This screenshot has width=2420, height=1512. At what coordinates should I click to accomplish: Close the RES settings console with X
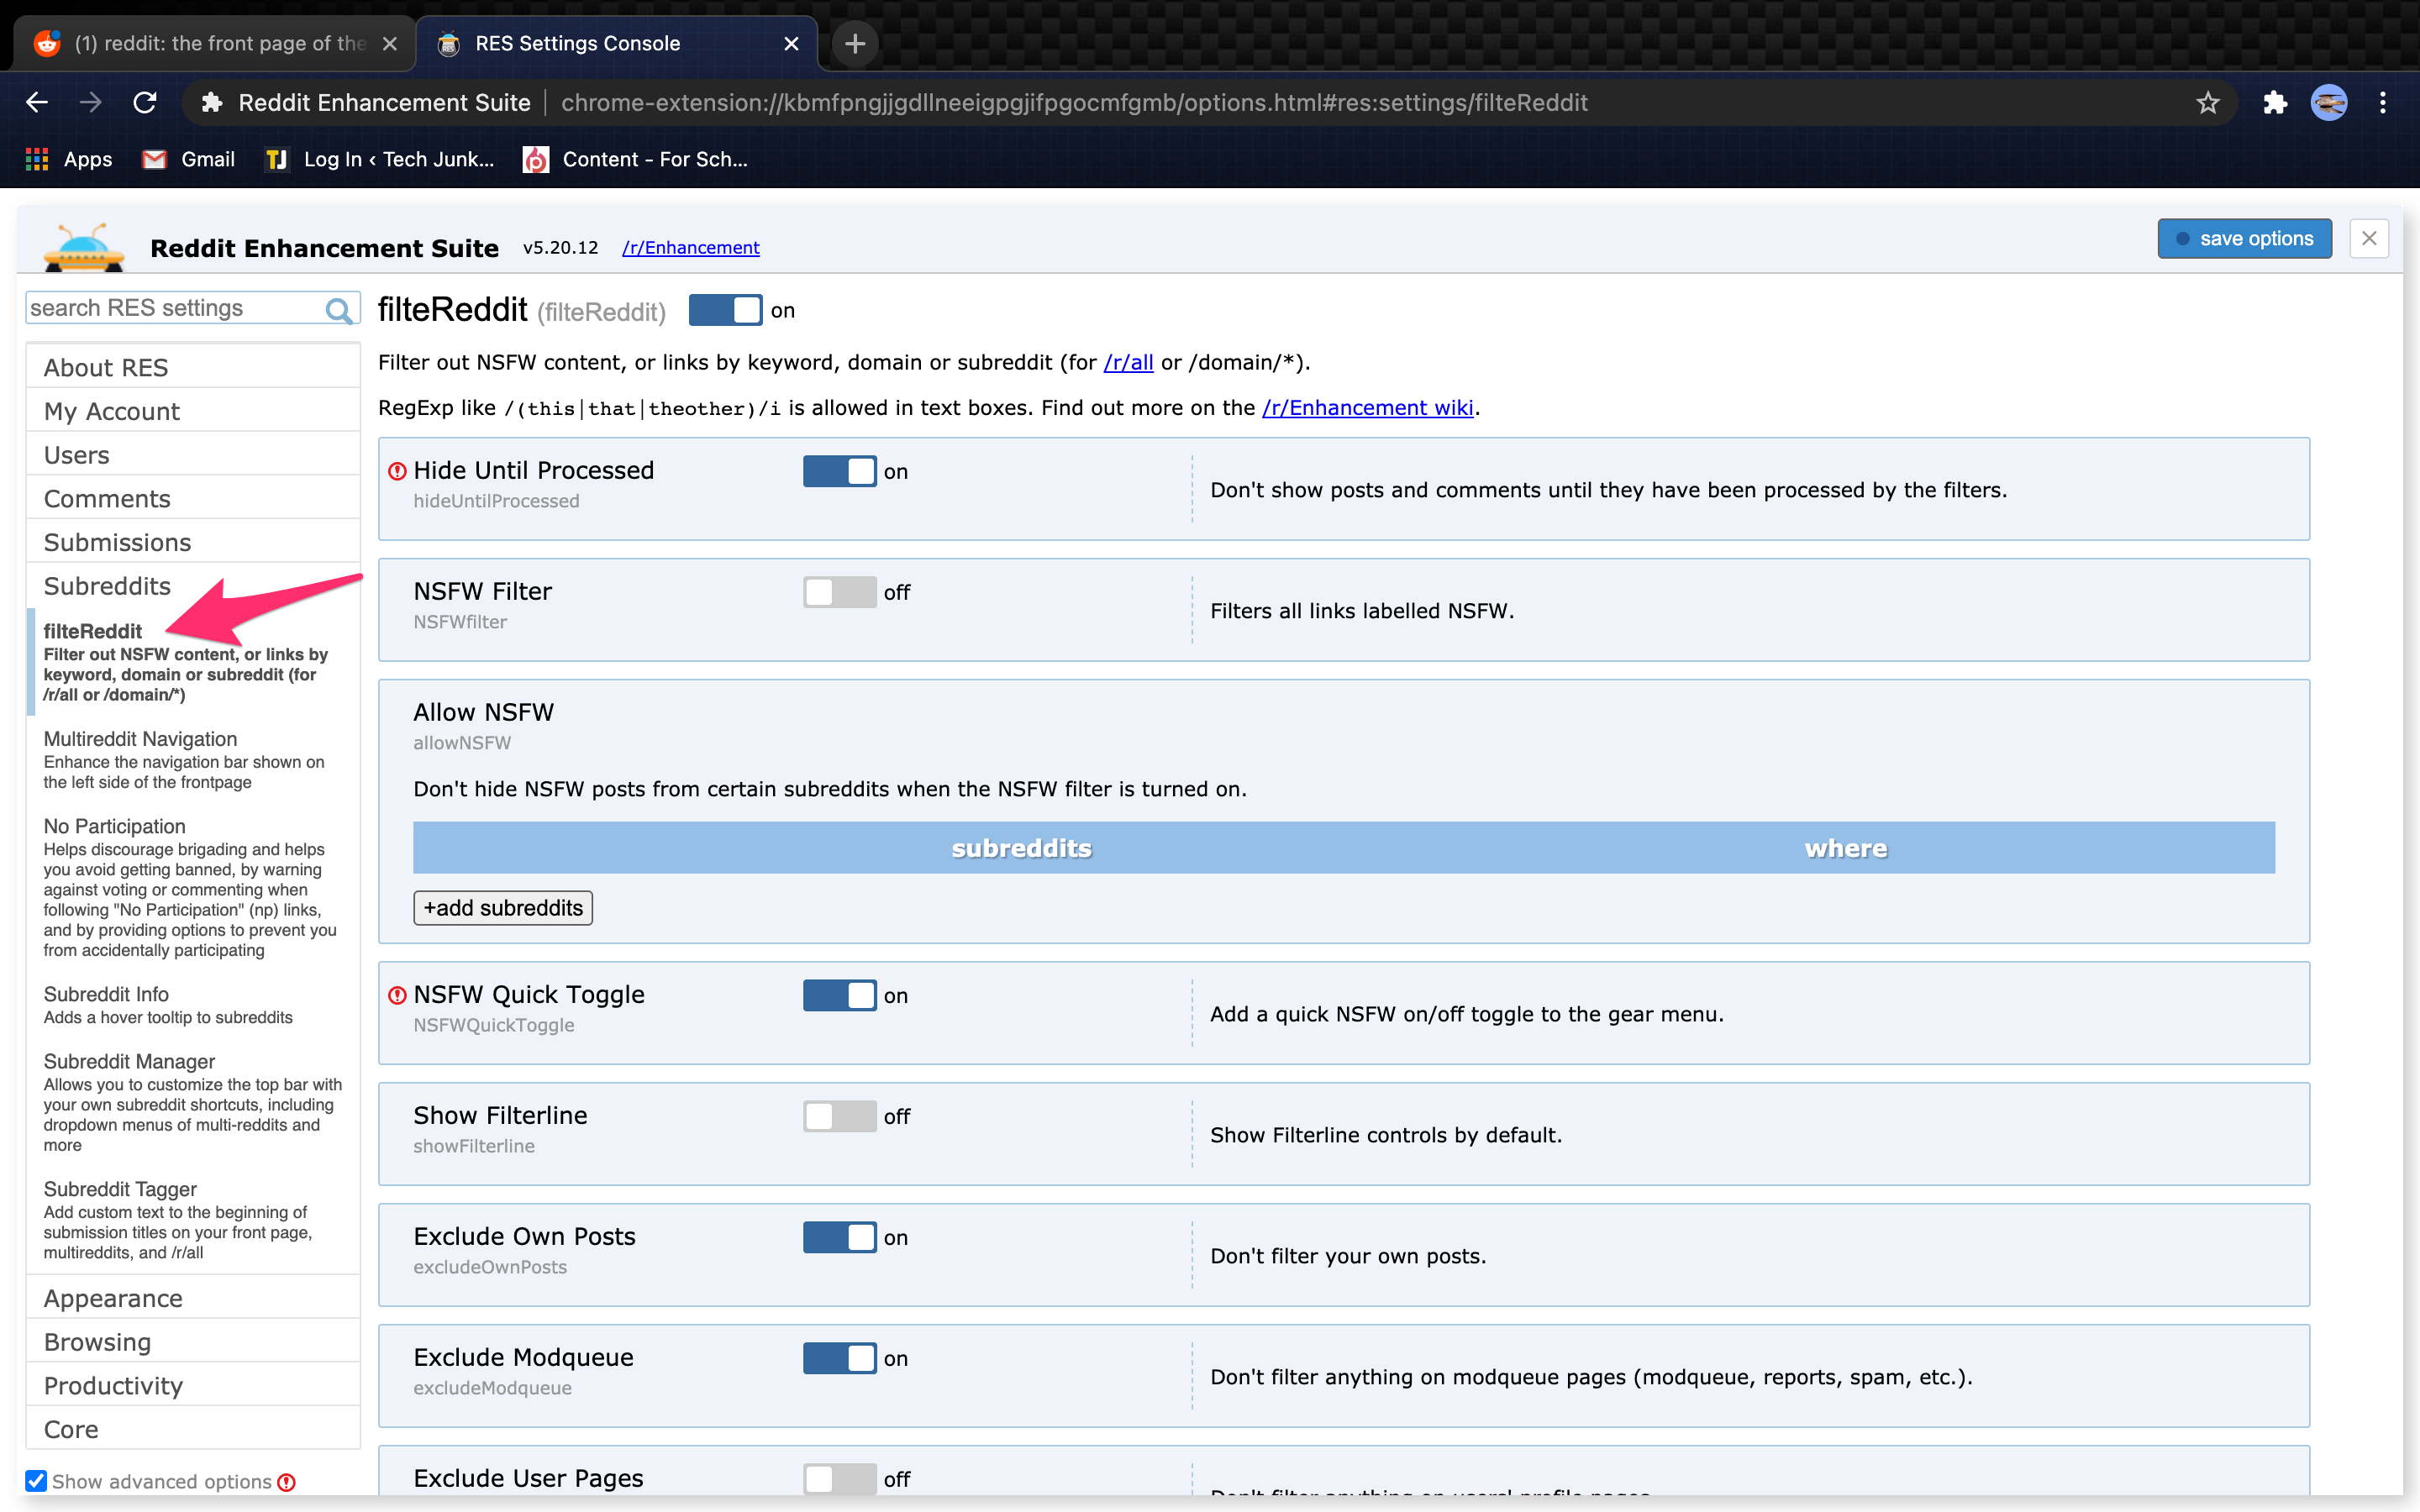pos(2369,238)
